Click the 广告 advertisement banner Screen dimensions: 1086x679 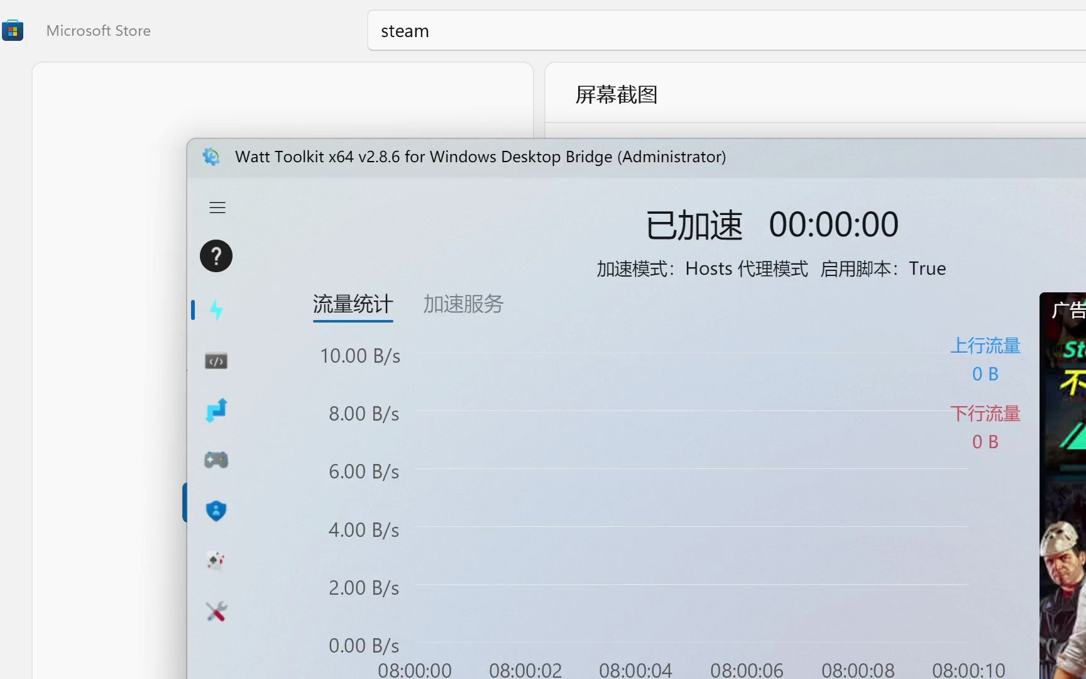point(1063,485)
